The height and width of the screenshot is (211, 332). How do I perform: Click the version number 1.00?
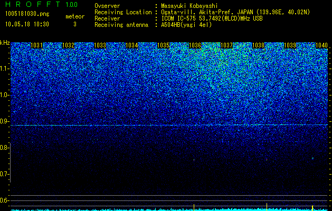click(x=72, y=5)
